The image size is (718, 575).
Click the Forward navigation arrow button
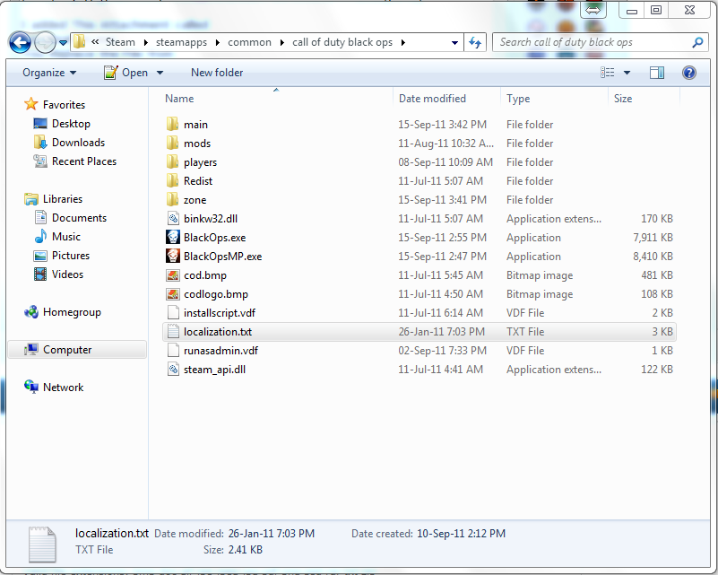pyautogui.click(x=45, y=43)
